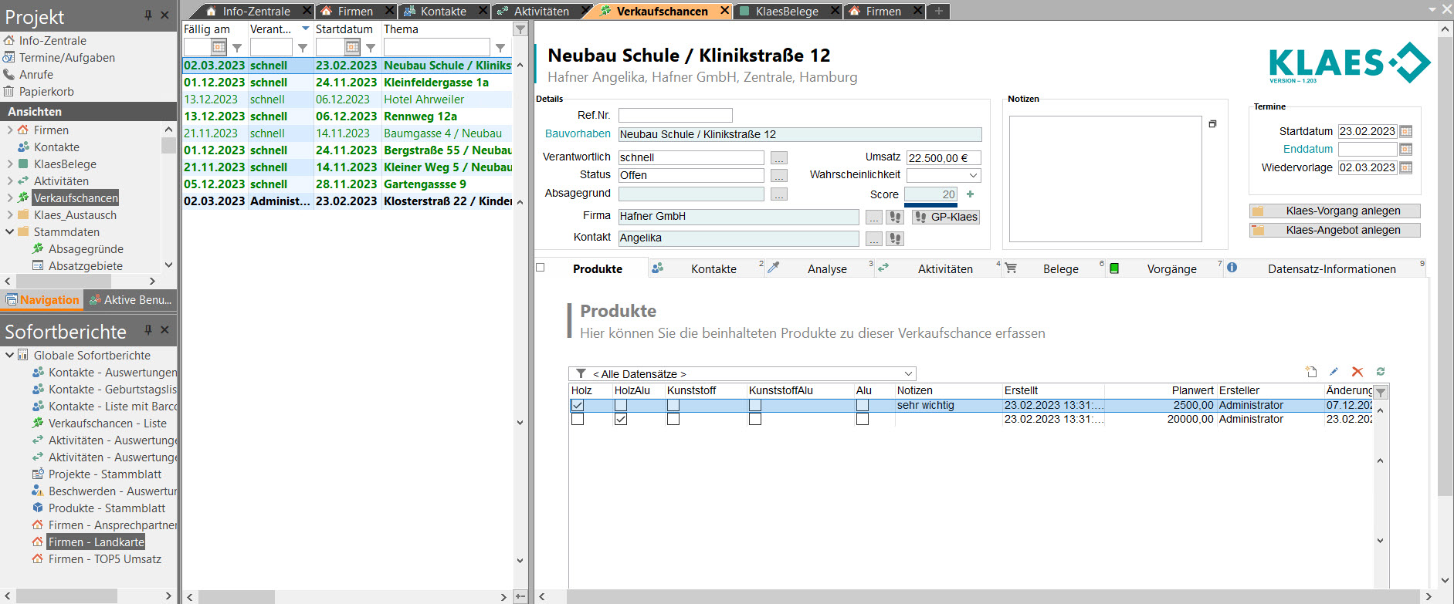The image size is (1454, 604).
Task: Check Alu in the sehr wichtig row
Action: [x=863, y=405]
